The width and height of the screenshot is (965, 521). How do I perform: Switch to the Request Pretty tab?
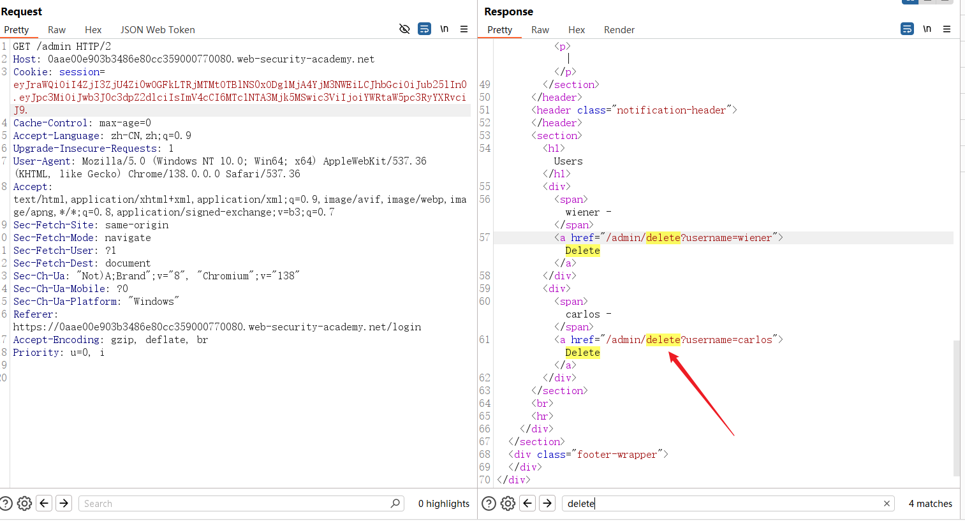[17, 30]
